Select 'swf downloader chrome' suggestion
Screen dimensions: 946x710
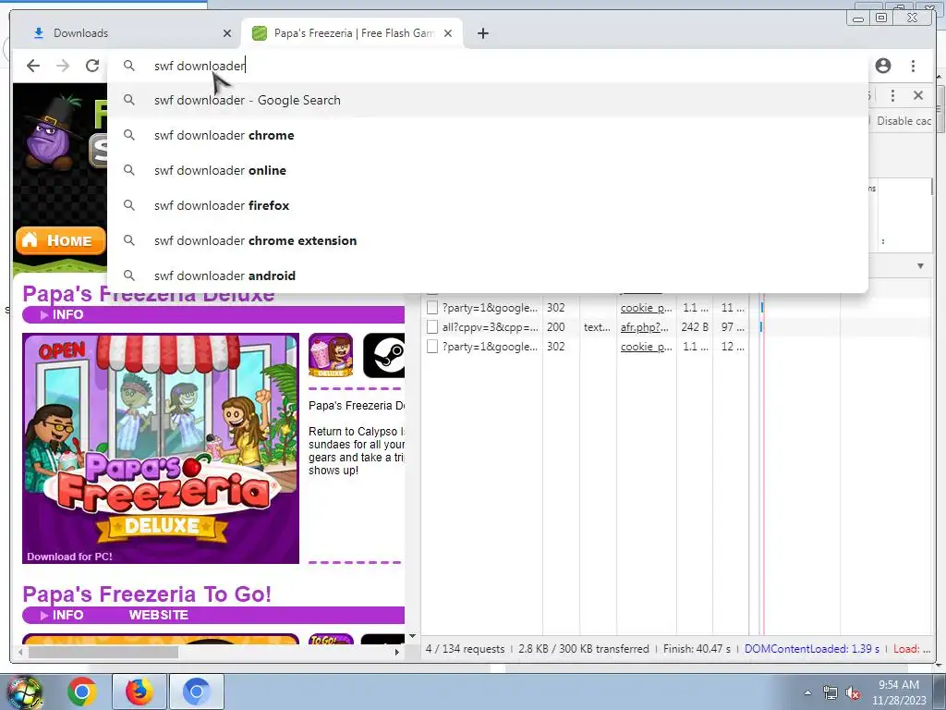[488, 135]
